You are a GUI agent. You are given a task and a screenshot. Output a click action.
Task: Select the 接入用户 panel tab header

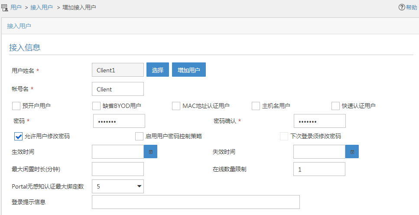click(x=19, y=26)
